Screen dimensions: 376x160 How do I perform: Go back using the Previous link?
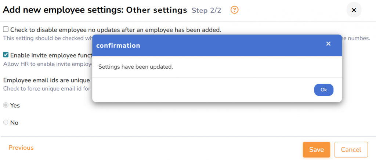click(x=21, y=148)
